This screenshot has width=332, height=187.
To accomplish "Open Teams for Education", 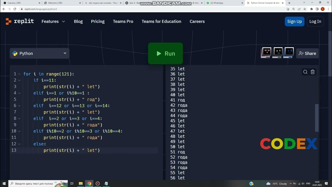I will click(161, 21).
